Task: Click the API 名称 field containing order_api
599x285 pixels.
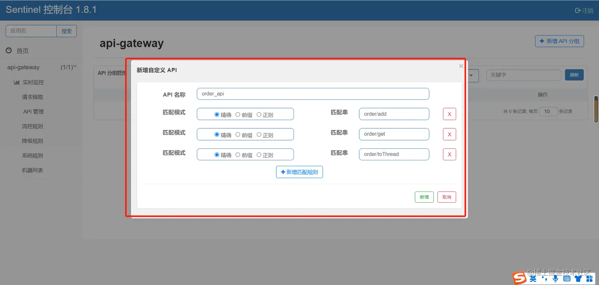Action: click(x=313, y=94)
